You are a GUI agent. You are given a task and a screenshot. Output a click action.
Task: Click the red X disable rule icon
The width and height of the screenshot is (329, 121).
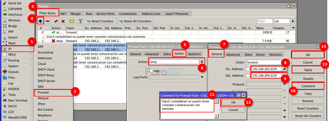pos(63,21)
